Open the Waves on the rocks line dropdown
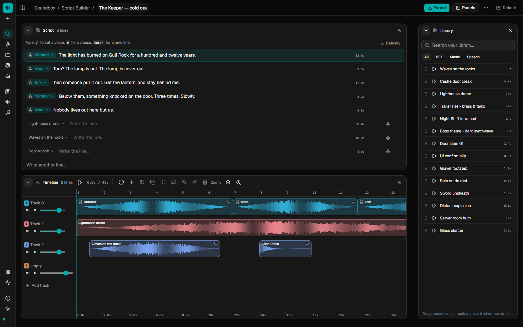Viewport: 523px width, 327px height. coord(48,137)
